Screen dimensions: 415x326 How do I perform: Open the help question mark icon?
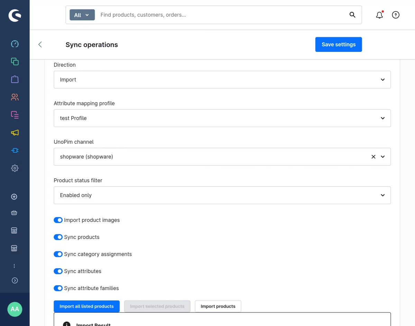point(396,15)
